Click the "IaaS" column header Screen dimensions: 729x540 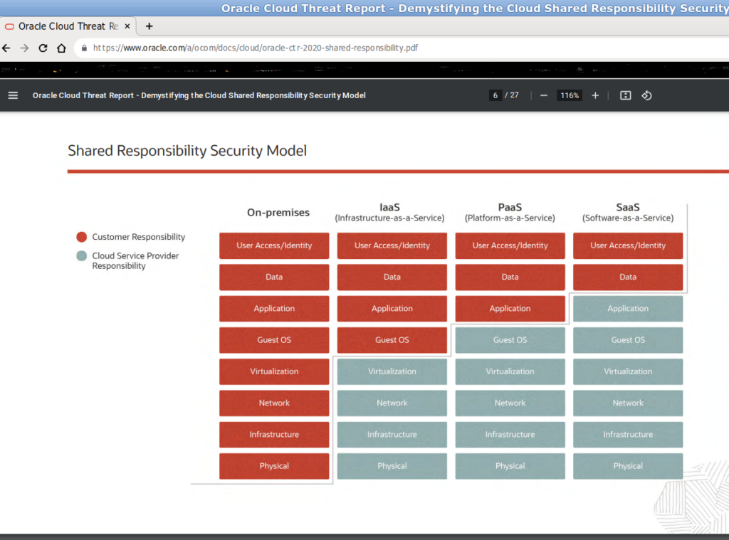point(389,207)
